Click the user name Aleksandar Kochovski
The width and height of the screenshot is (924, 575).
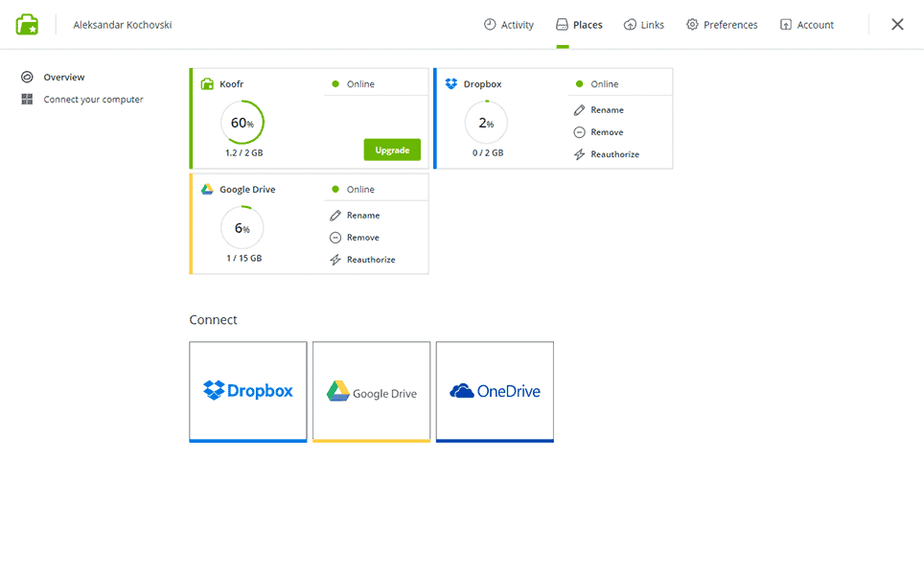pos(123,25)
